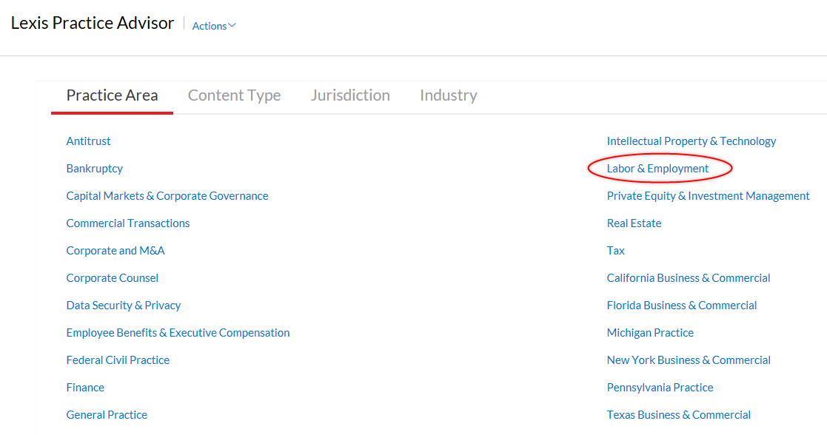Image resolution: width=827 pixels, height=435 pixels.
Task: Open the Antitrust practice area
Action: click(88, 141)
